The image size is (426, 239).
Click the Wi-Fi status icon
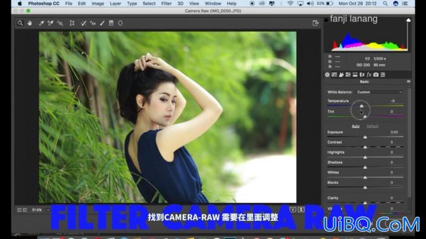290,4
